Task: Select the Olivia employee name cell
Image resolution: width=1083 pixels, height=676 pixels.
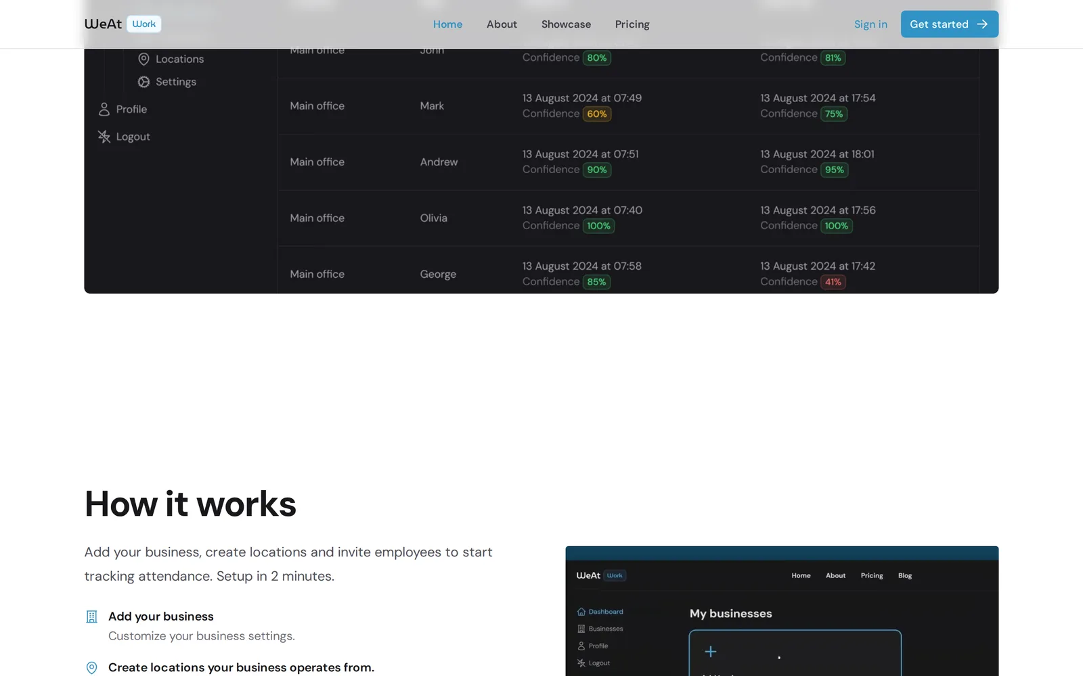Action: pyautogui.click(x=433, y=218)
